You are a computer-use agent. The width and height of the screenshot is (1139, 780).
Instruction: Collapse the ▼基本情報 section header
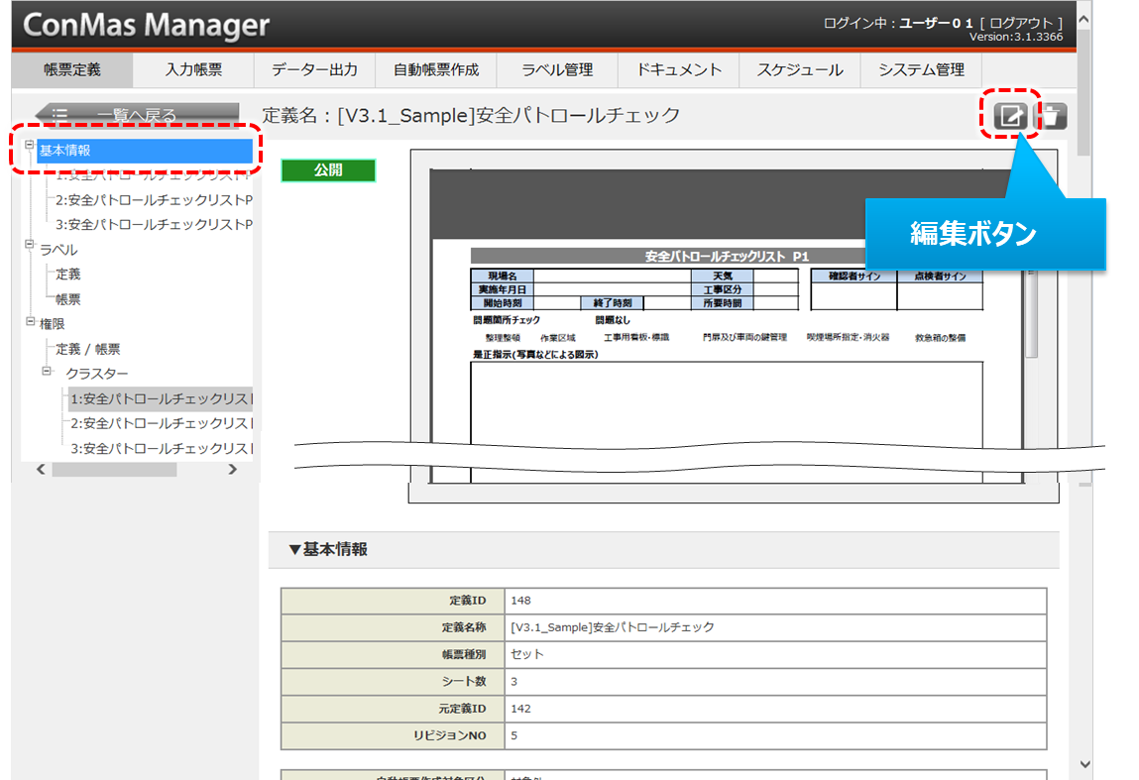328,549
